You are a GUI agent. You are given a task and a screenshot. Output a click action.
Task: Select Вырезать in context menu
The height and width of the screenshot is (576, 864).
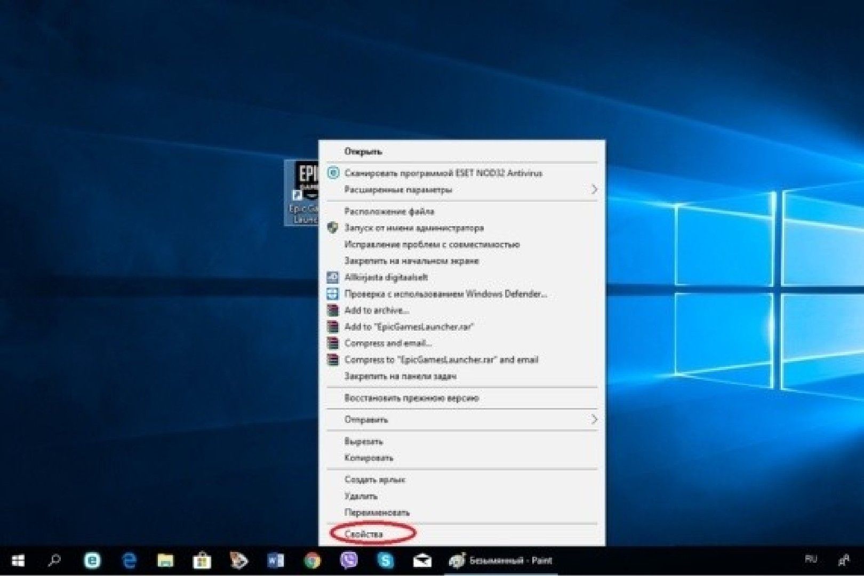tap(462, 442)
